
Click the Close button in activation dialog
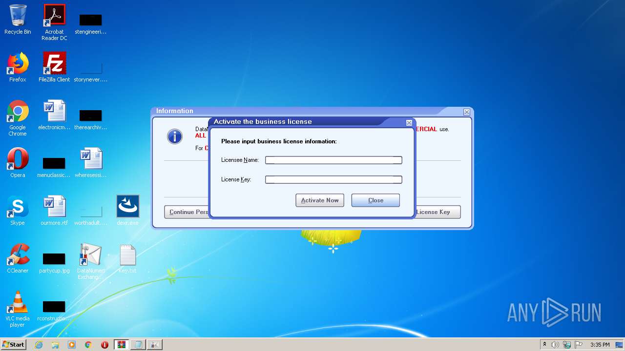pos(375,200)
